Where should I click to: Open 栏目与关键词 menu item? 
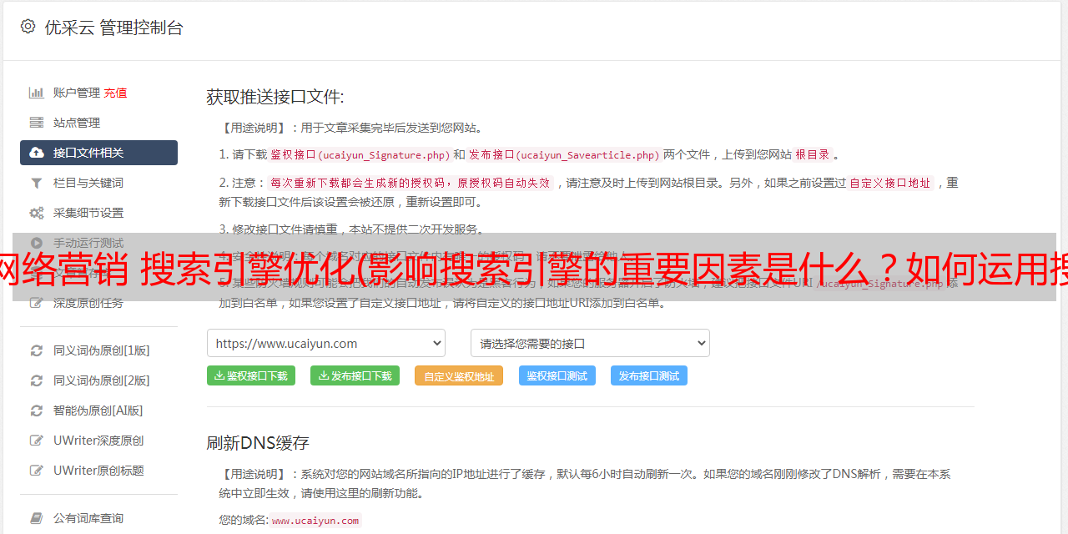(x=98, y=183)
